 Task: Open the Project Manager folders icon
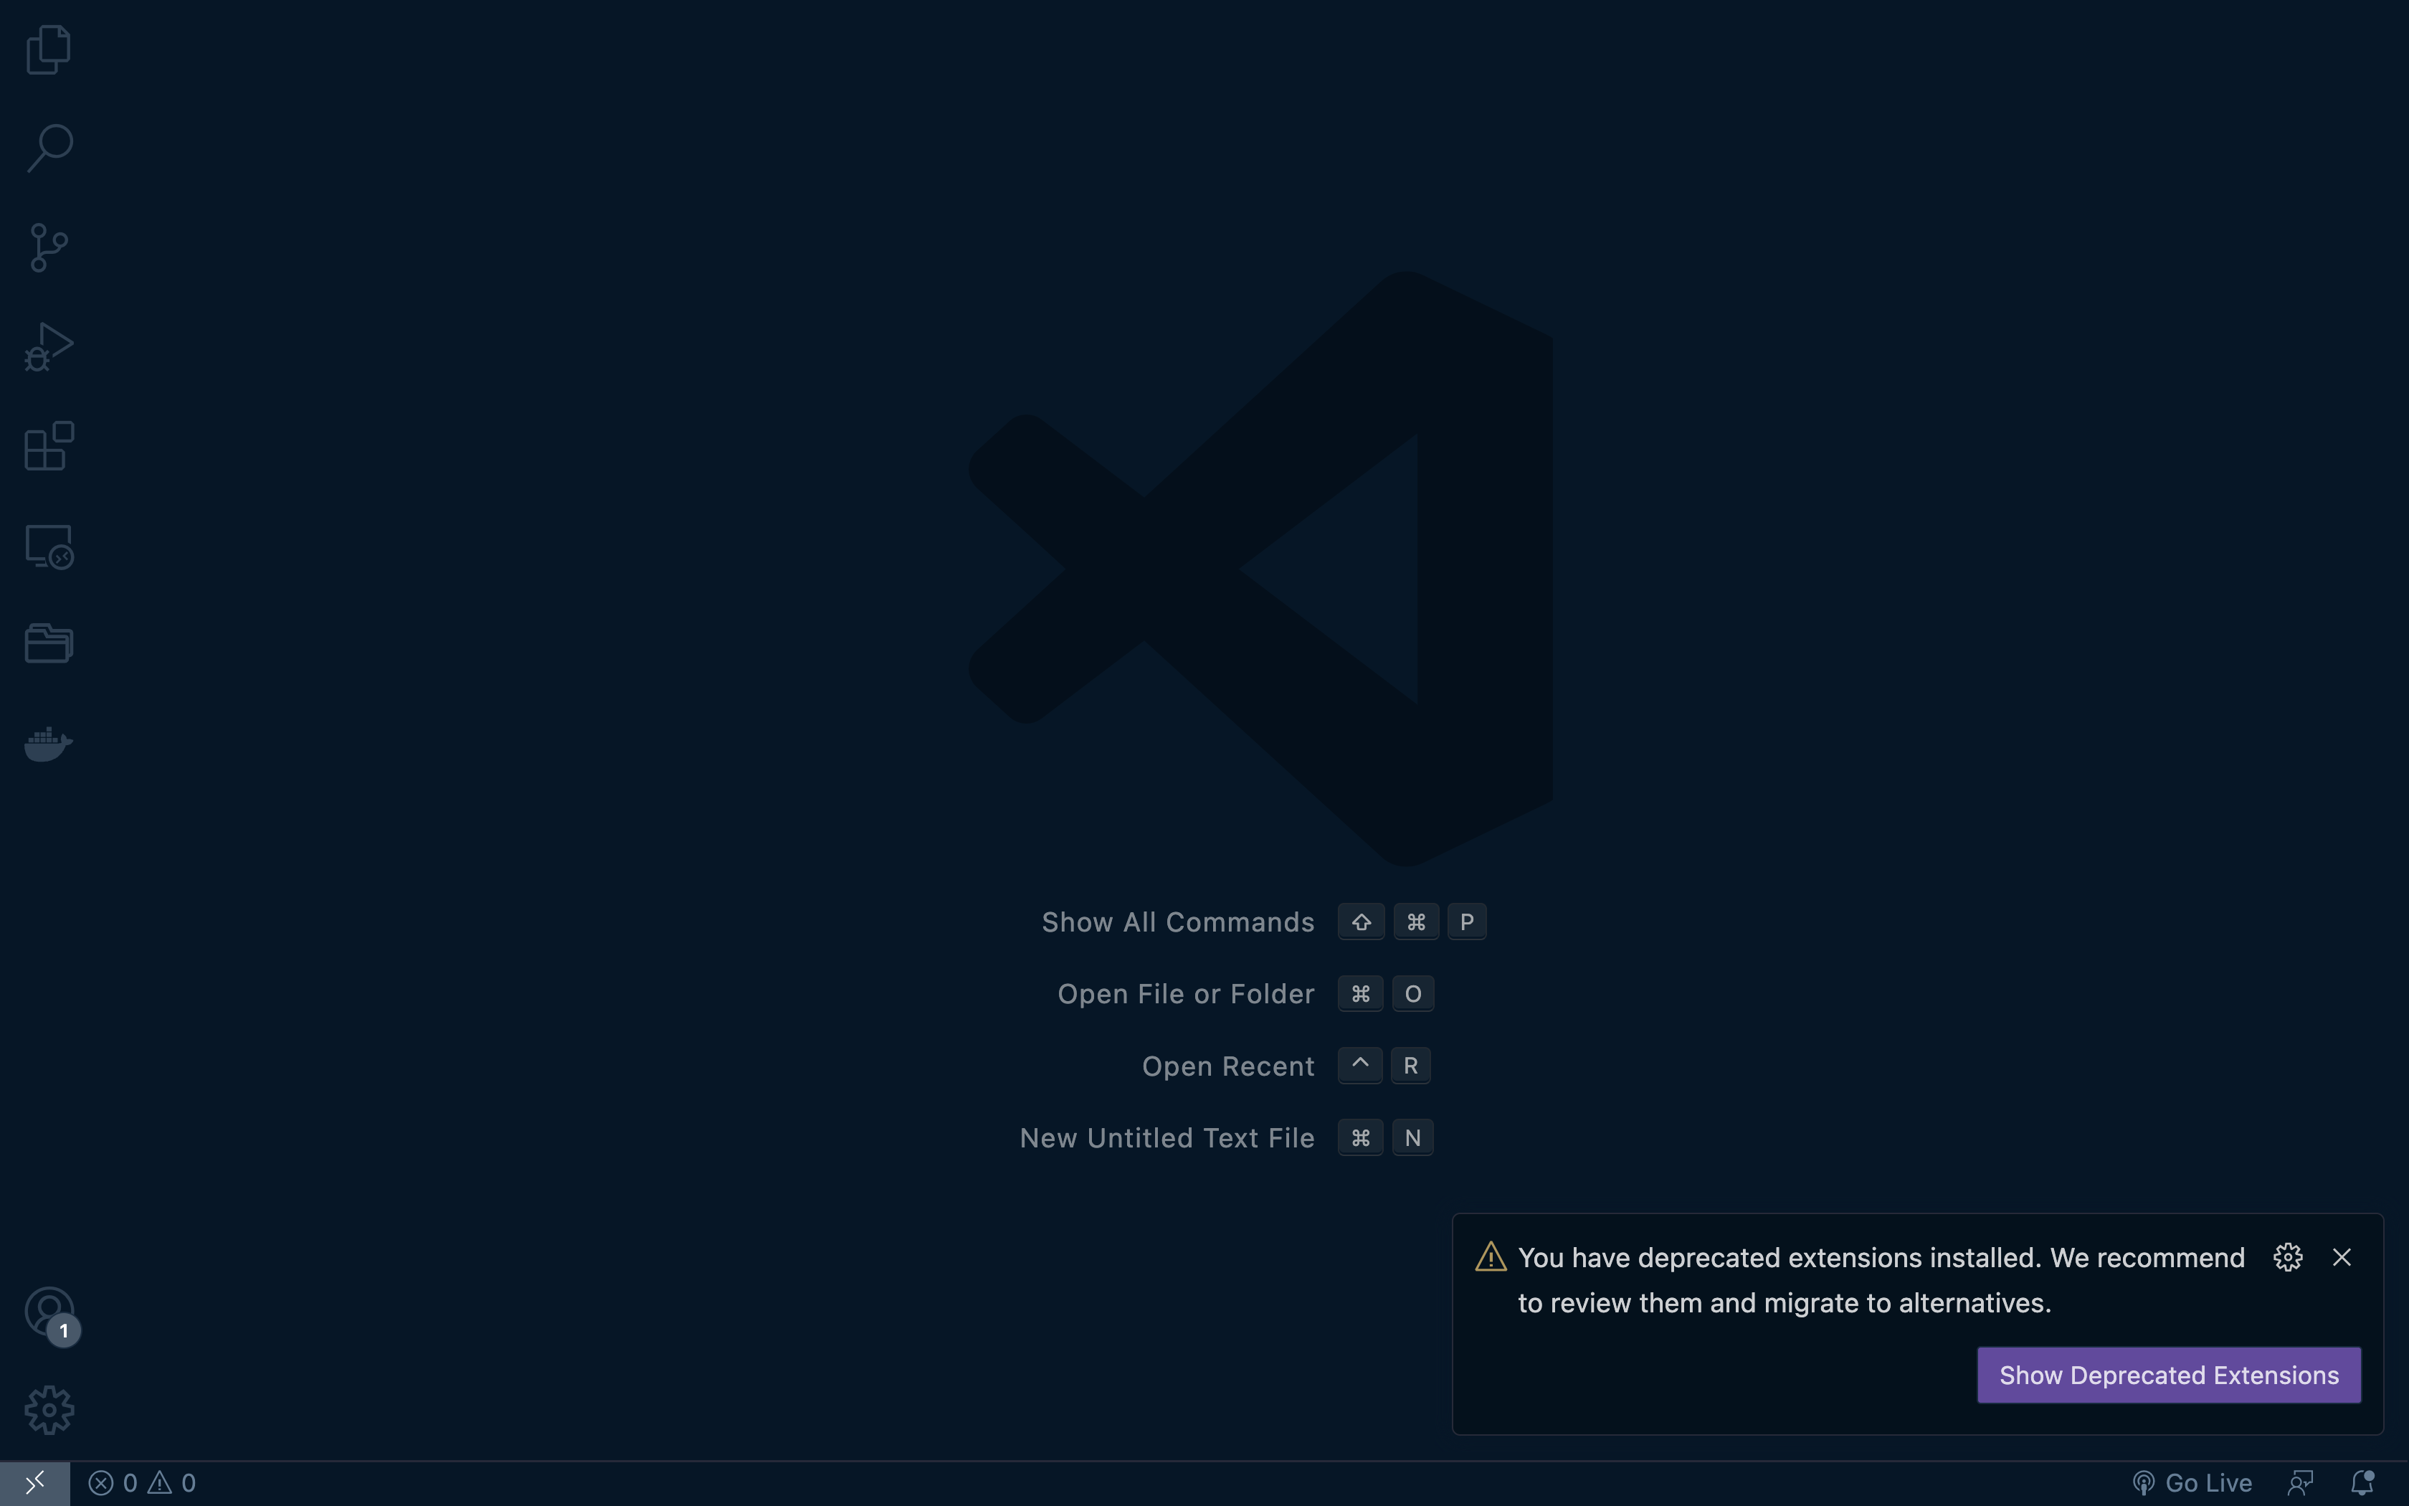tap(49, 643)
